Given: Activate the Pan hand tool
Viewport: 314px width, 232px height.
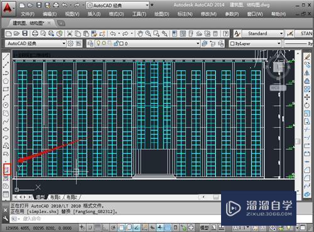Looking at the screenshot, I should [x=140, y=33].
